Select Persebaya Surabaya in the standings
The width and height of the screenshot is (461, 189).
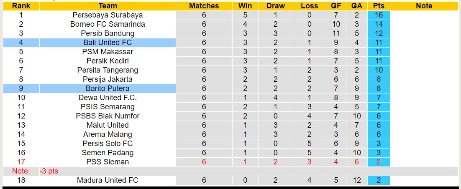pyautogui.click(x=108, y=15)
